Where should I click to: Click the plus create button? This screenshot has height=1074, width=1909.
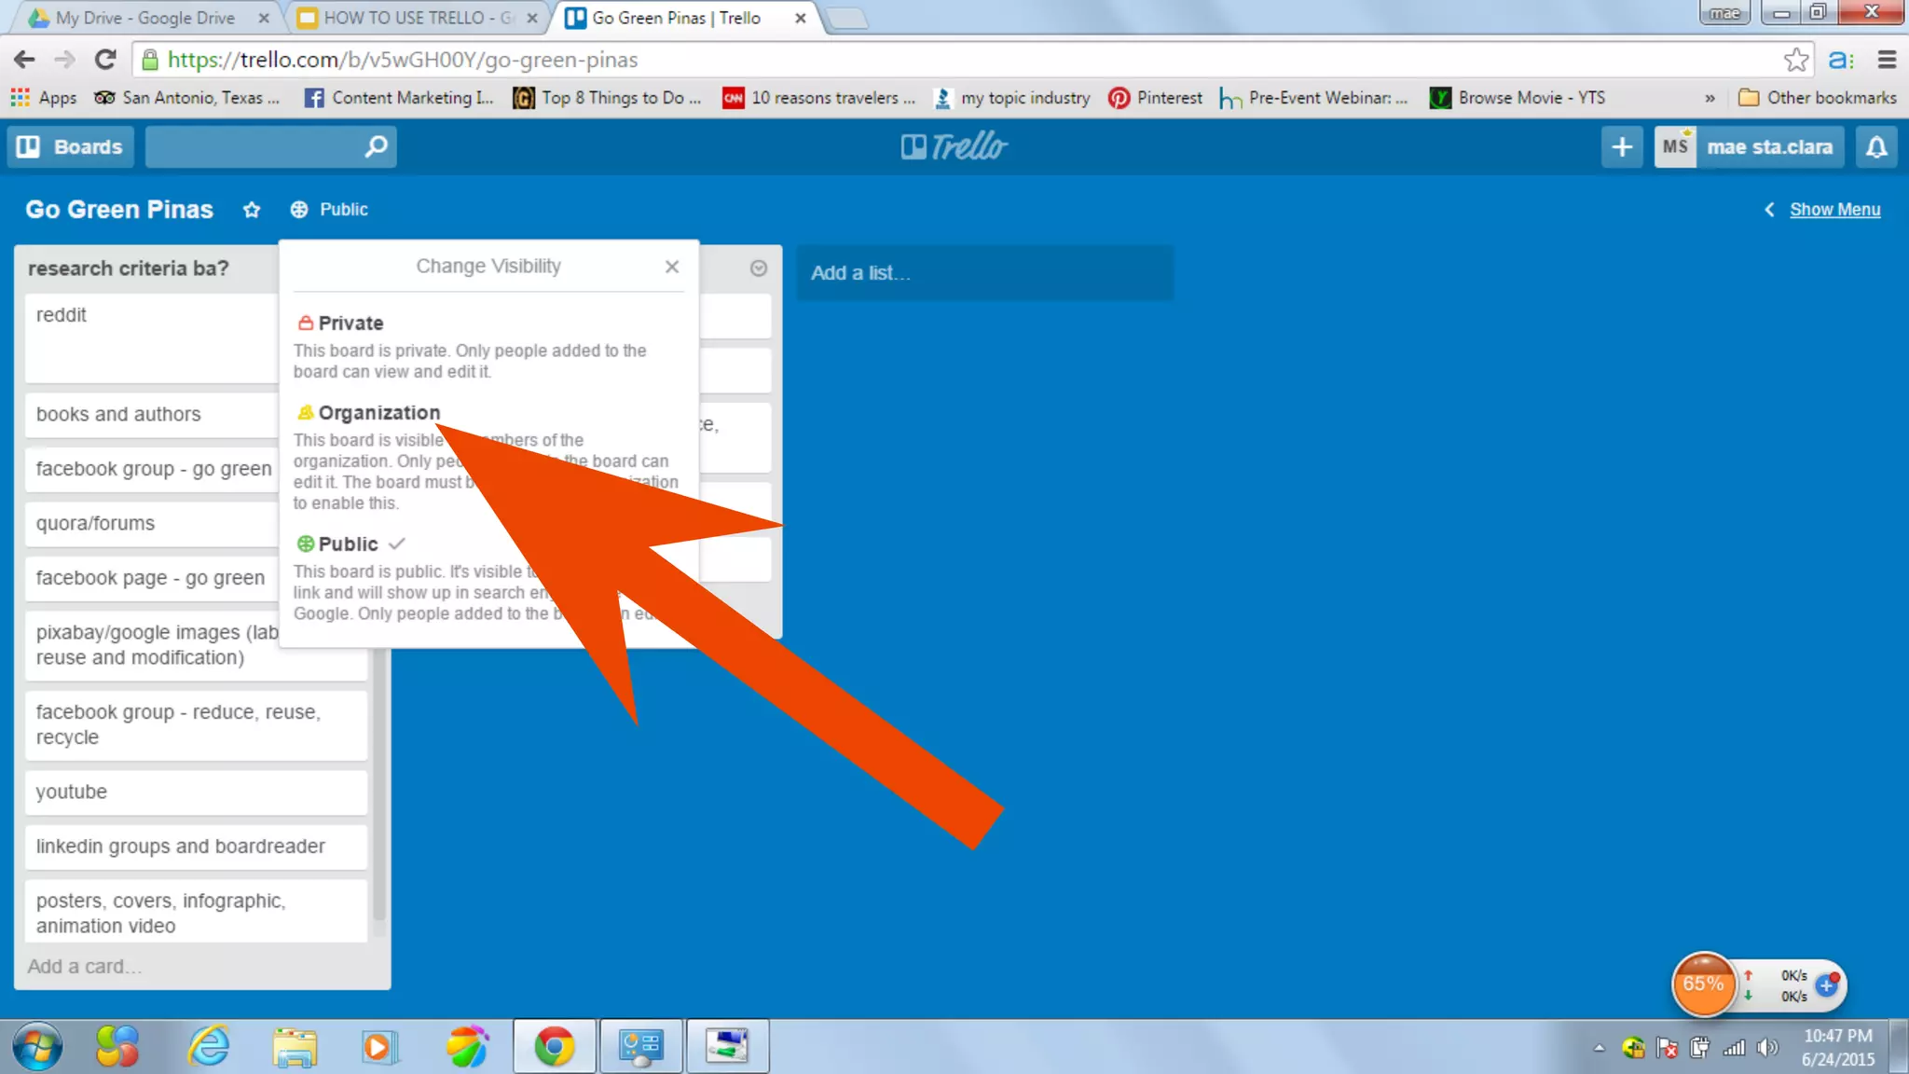pos(1622,147)
